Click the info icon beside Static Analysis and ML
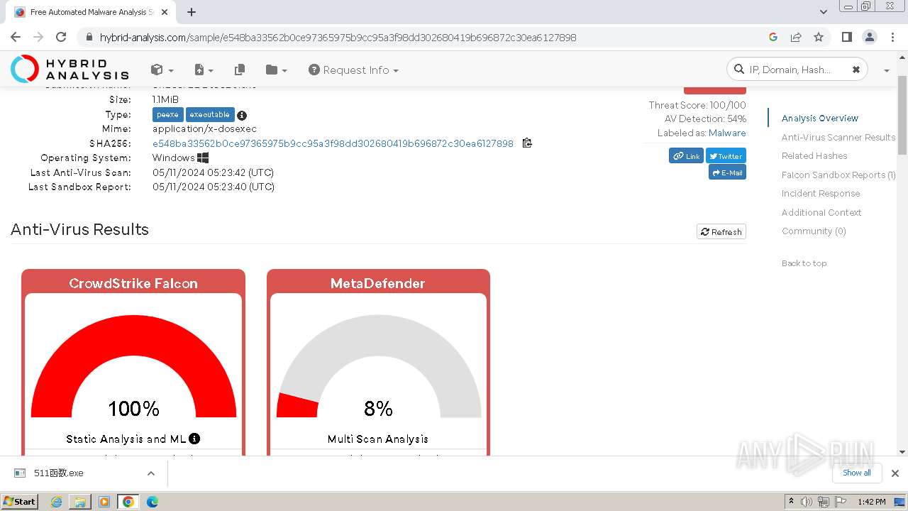Viewport: 908px width, 511px height. (x=194, y=439)
